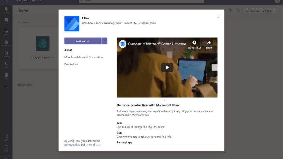The width and height of the screenshot is (283, 159).
Task: Click 'Be more productive with Microsoft Flow' heading
Action: pyautogui.click(x=148, y=105)
